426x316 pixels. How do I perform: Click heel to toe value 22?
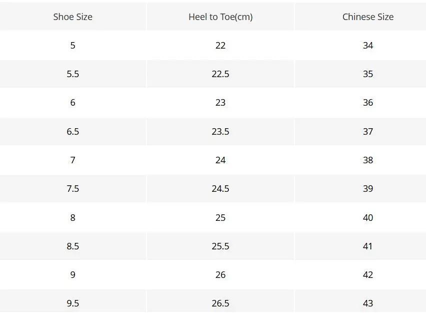tap(220, 46)
